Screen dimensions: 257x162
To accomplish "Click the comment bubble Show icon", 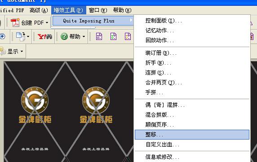I will (x=3, y=51).
